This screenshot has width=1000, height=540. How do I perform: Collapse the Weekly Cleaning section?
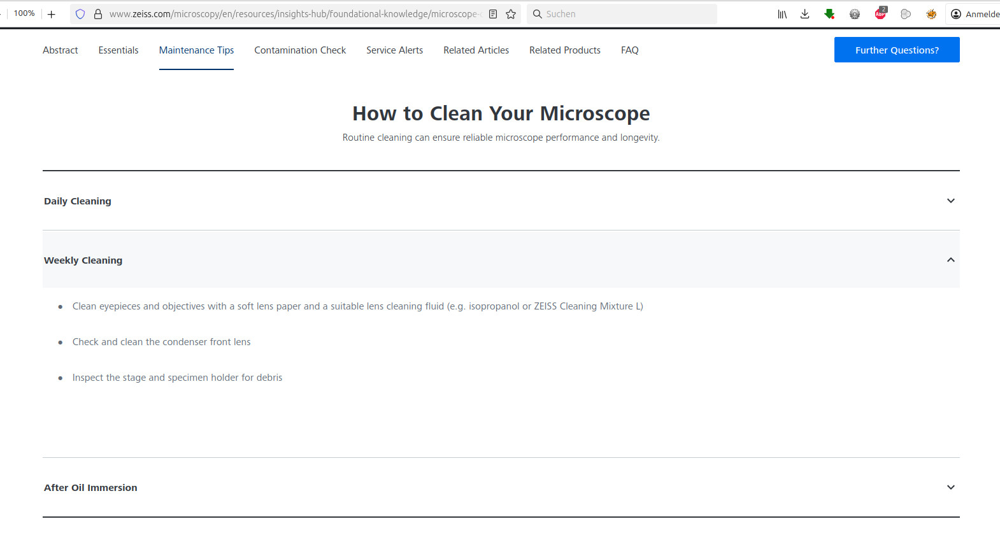pos(950,260)
